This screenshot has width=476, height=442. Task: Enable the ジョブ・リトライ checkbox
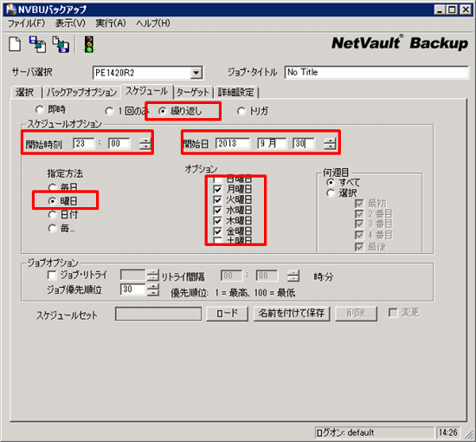coord(52,275)
